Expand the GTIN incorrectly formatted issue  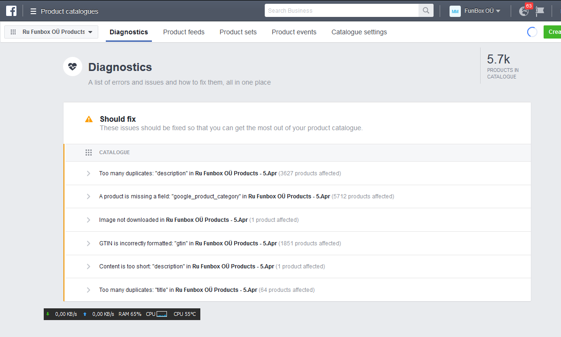coord(88,243)
